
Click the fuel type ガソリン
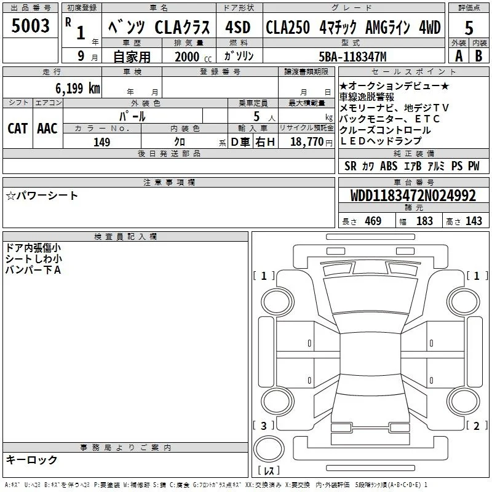(x=239, y=56)
